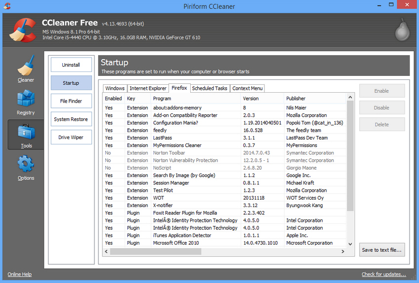Click the horizontal scrollbar right arrow

343,251
